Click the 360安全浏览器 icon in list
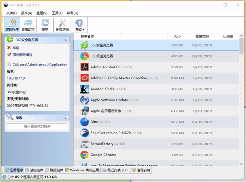 point(84,45)
